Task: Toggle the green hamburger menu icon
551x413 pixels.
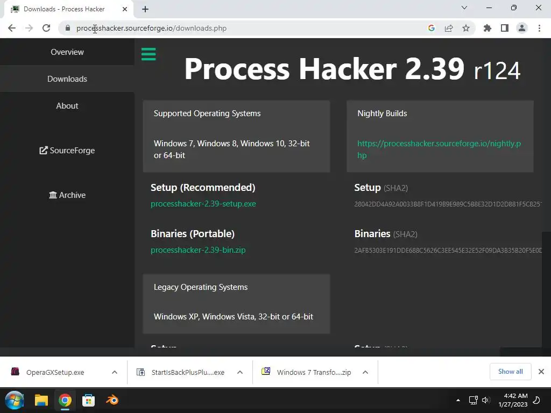Action: (x=149, y=54)
